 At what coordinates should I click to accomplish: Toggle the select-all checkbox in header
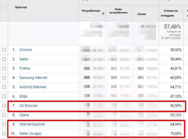click(4, 7)
